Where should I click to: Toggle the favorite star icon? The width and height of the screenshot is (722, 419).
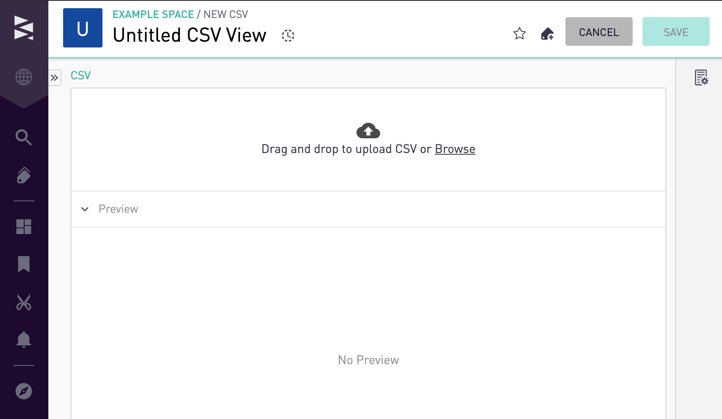[x=519, y=34]
